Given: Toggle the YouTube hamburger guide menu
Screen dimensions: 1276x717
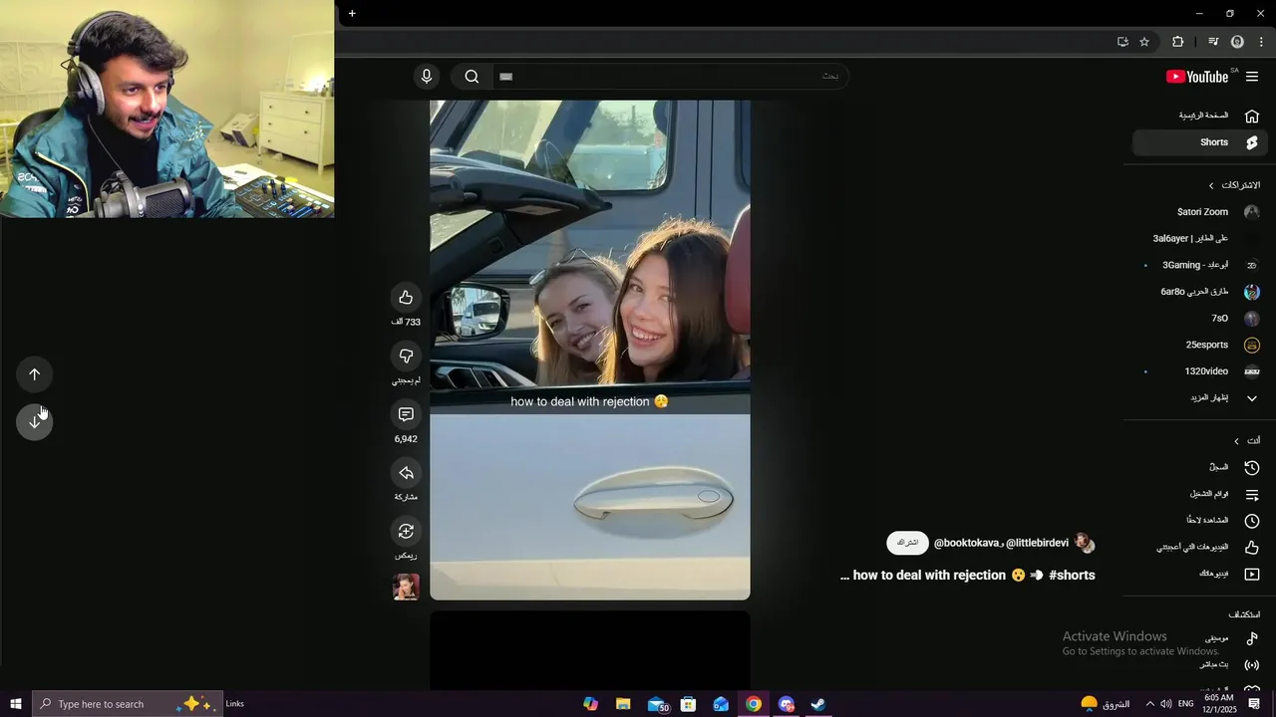Looking at the screenshot, I should tap(1252, 77).
